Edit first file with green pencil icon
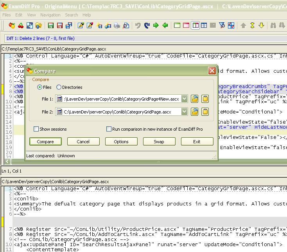 tap(81, 25)
